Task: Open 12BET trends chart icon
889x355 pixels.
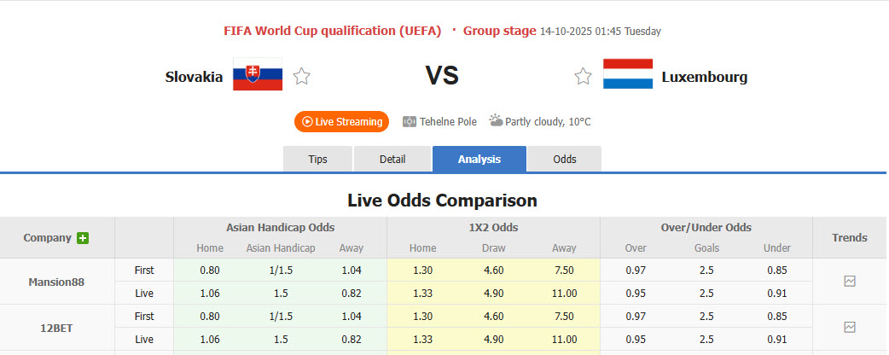Action: click(850, 327)
